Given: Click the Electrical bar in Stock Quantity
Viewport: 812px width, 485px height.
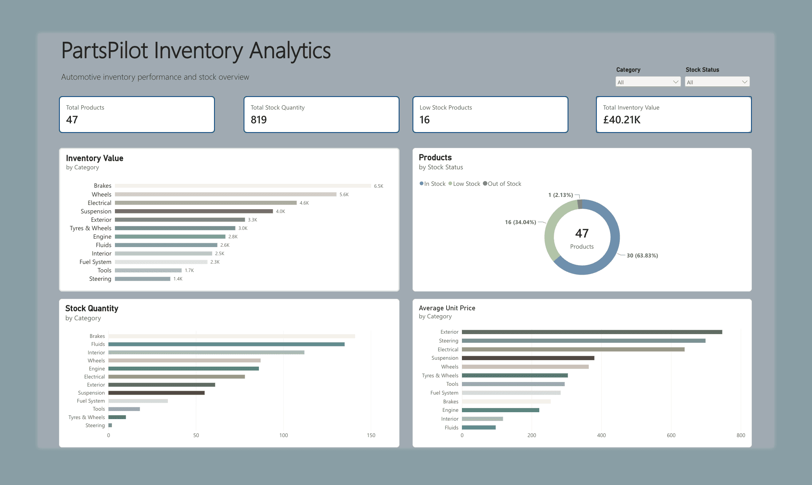Looking at the screenshot, I should [x=177, y=377].
